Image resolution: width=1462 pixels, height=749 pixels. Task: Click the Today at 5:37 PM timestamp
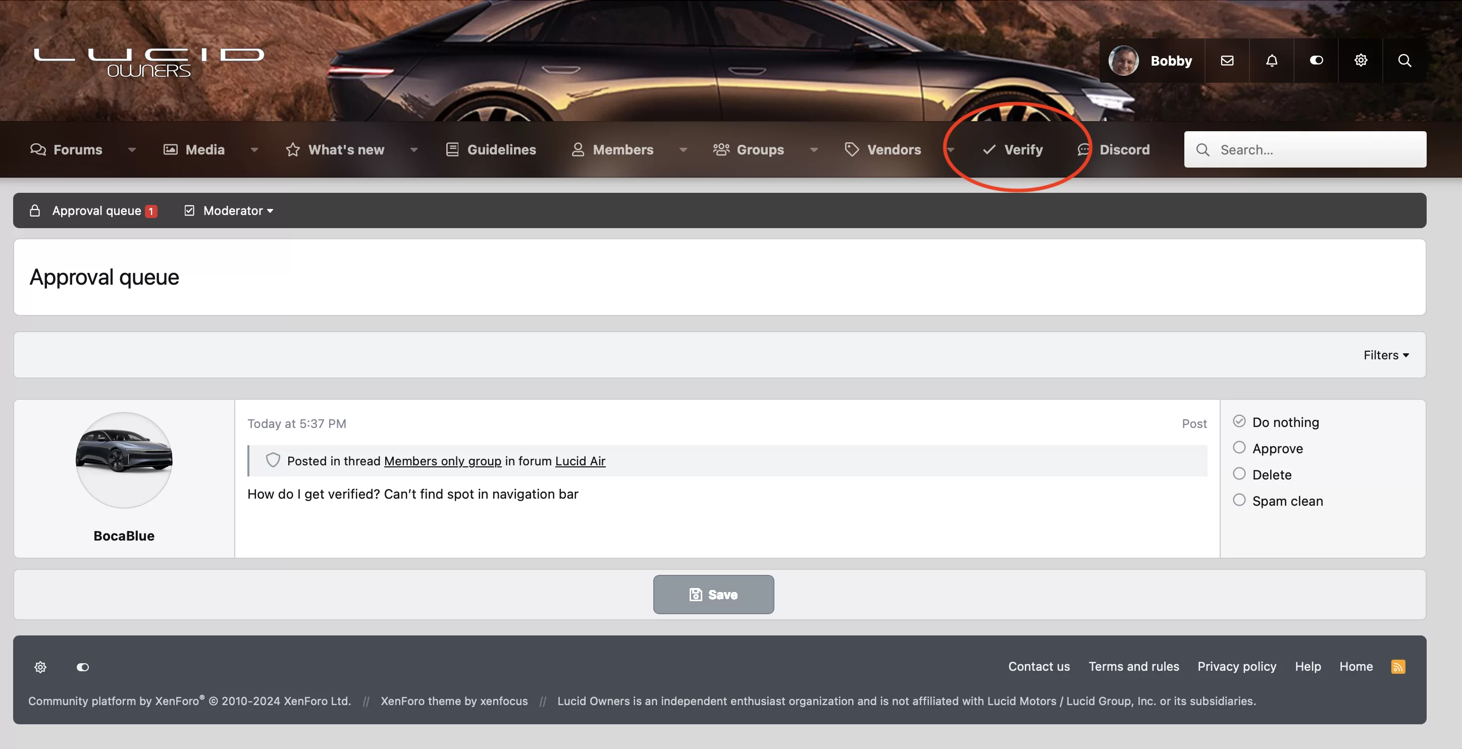click(296, 423)
